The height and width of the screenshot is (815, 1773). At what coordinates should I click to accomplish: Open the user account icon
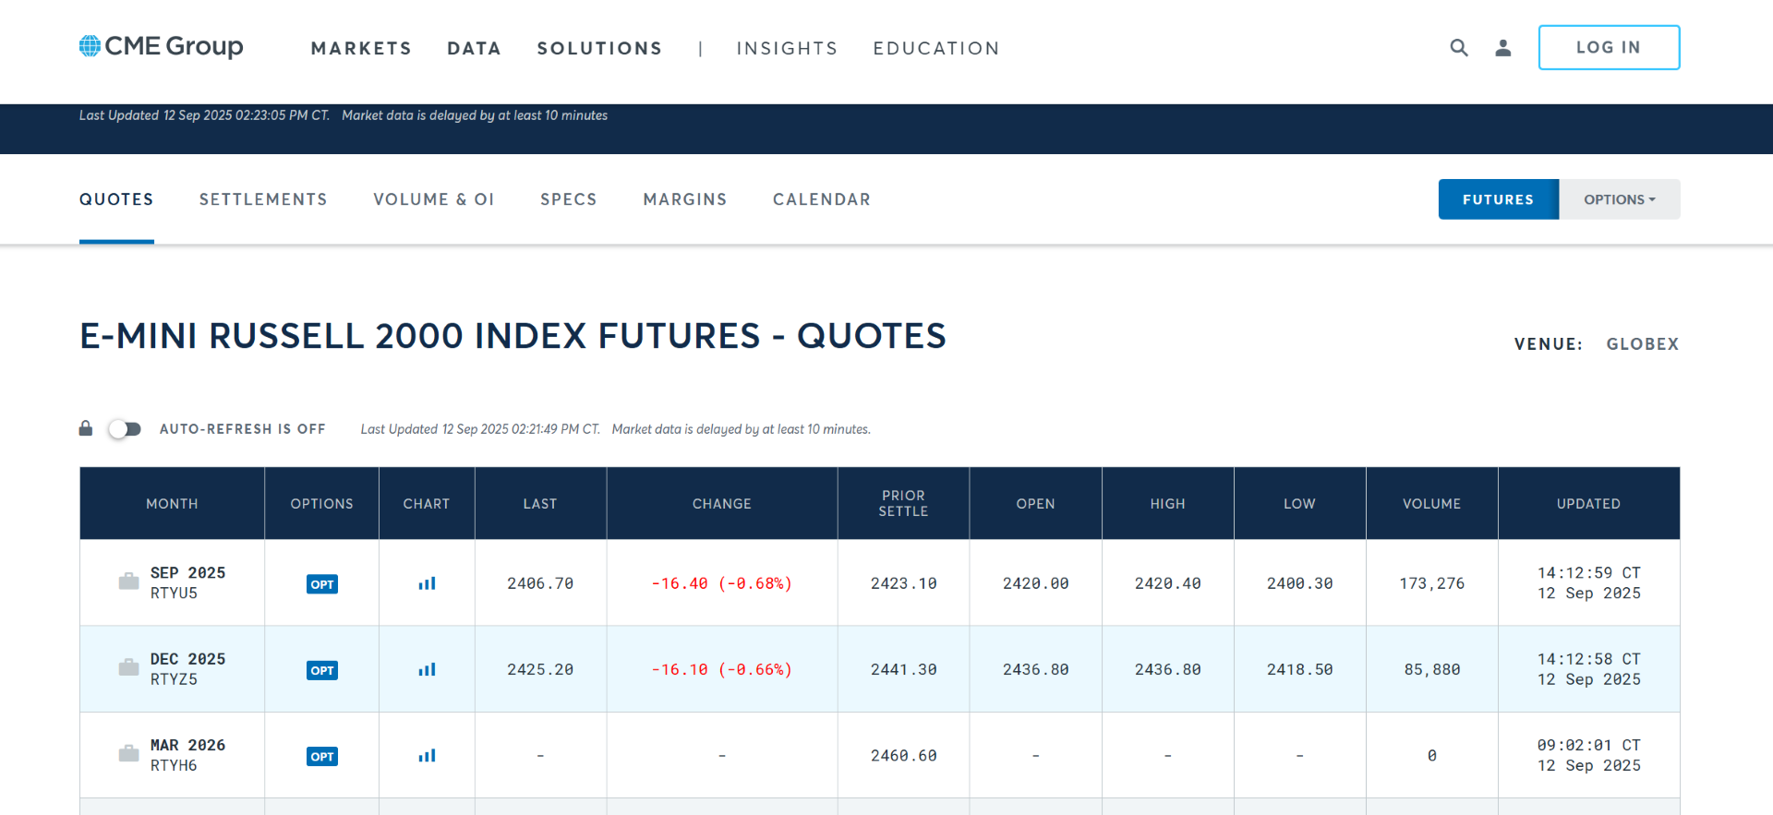(1502, 48)
